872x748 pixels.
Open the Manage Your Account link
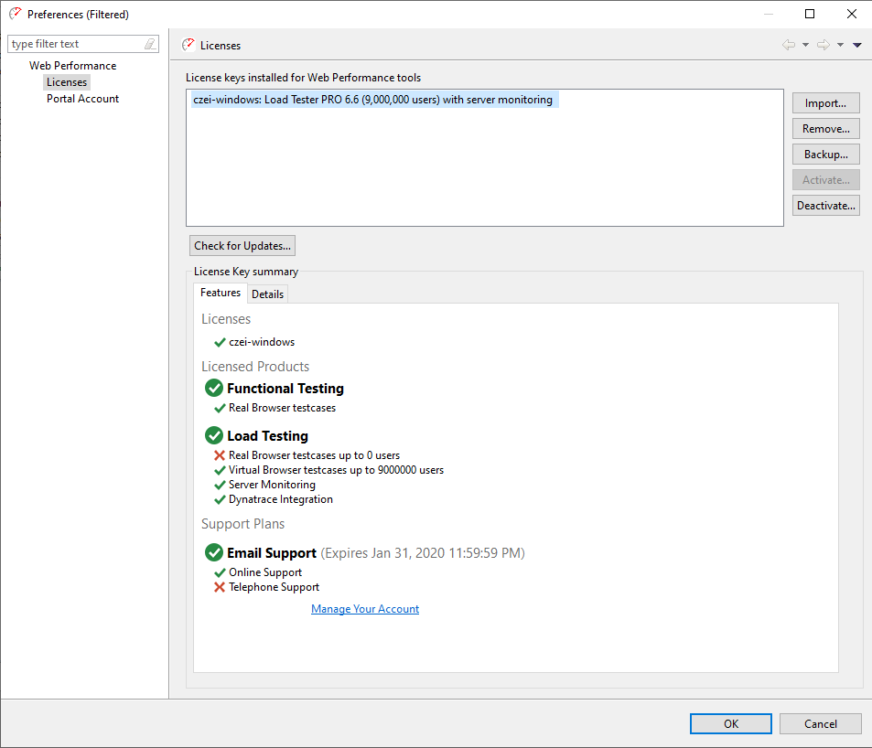pyautogui.click(x=365, y=608)
